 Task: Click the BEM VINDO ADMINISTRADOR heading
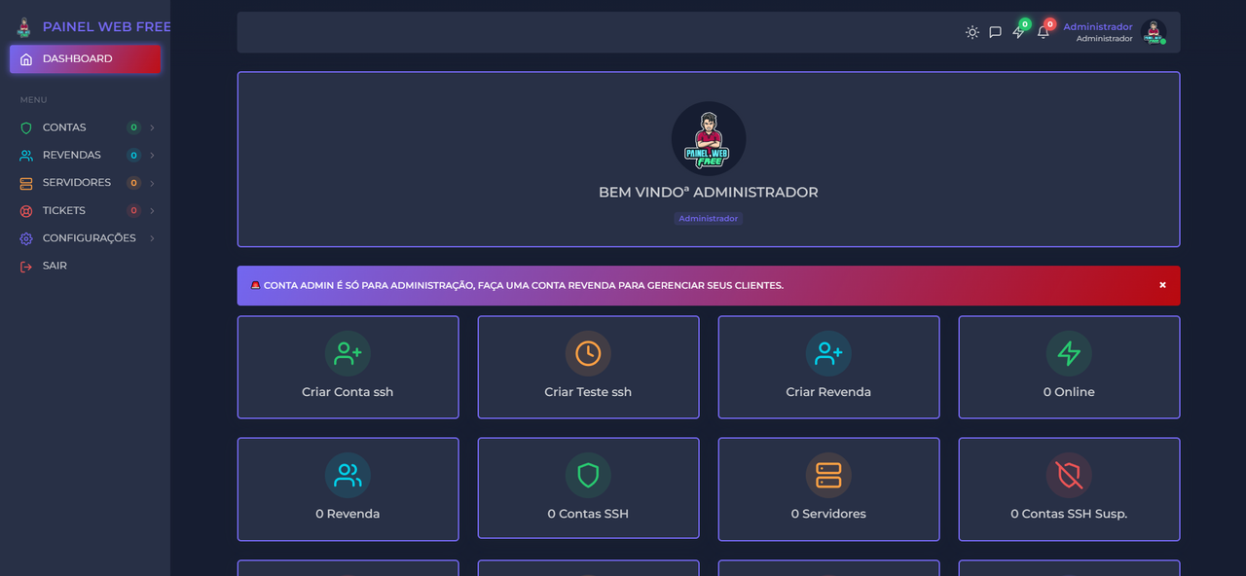(x=709, y=193)
